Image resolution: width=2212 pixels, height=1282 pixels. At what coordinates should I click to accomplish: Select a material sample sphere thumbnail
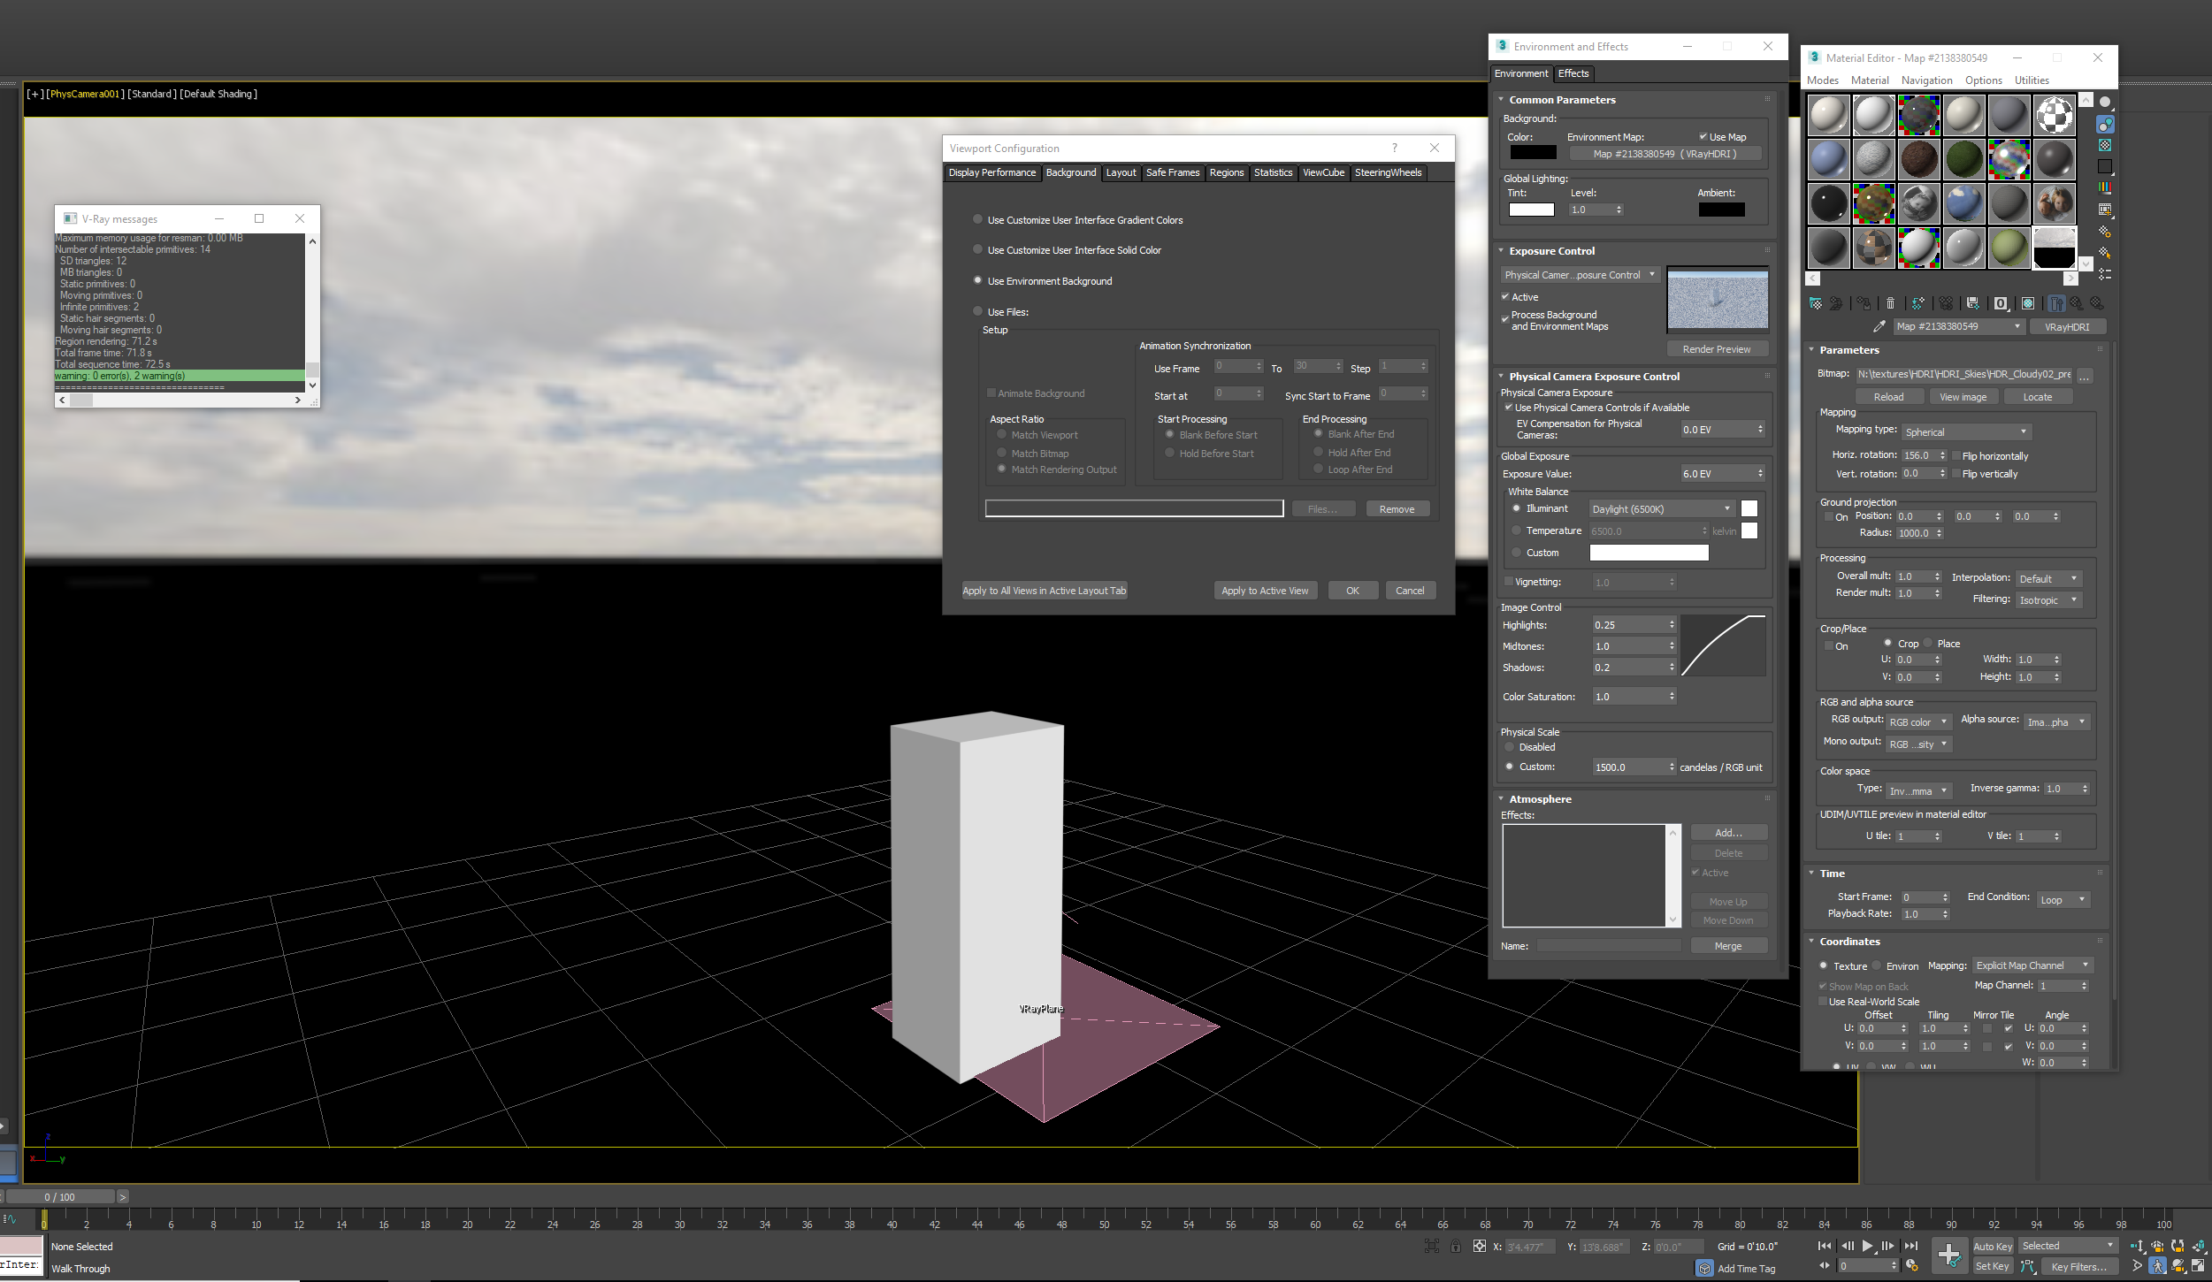pyautogui.click(x=1828, y=115)
